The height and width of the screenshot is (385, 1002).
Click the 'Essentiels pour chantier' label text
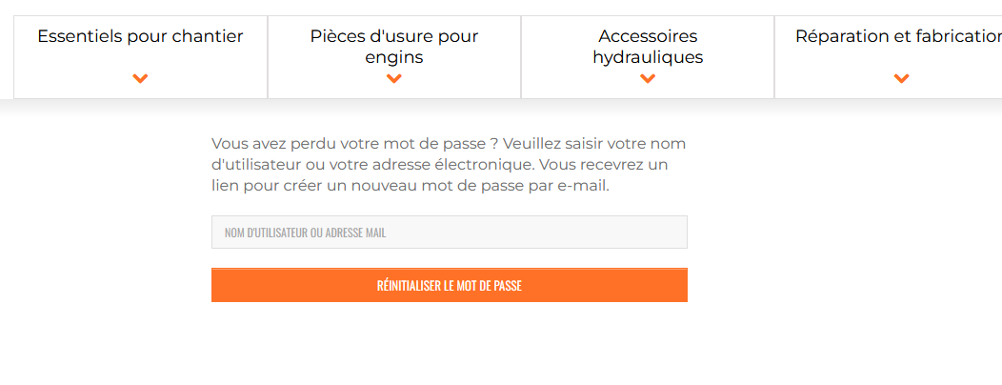140,37
